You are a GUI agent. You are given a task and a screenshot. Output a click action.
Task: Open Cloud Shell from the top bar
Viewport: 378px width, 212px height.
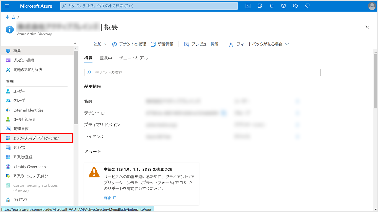click(248, 6)
